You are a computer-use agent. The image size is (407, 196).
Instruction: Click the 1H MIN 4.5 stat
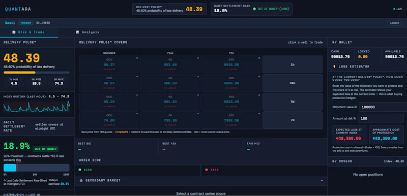coord(14,82)
